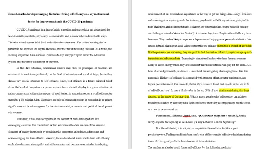Click the line "pandemic has exposed the digital divide"
The image size is (257, 149).
tap(60, 49)
